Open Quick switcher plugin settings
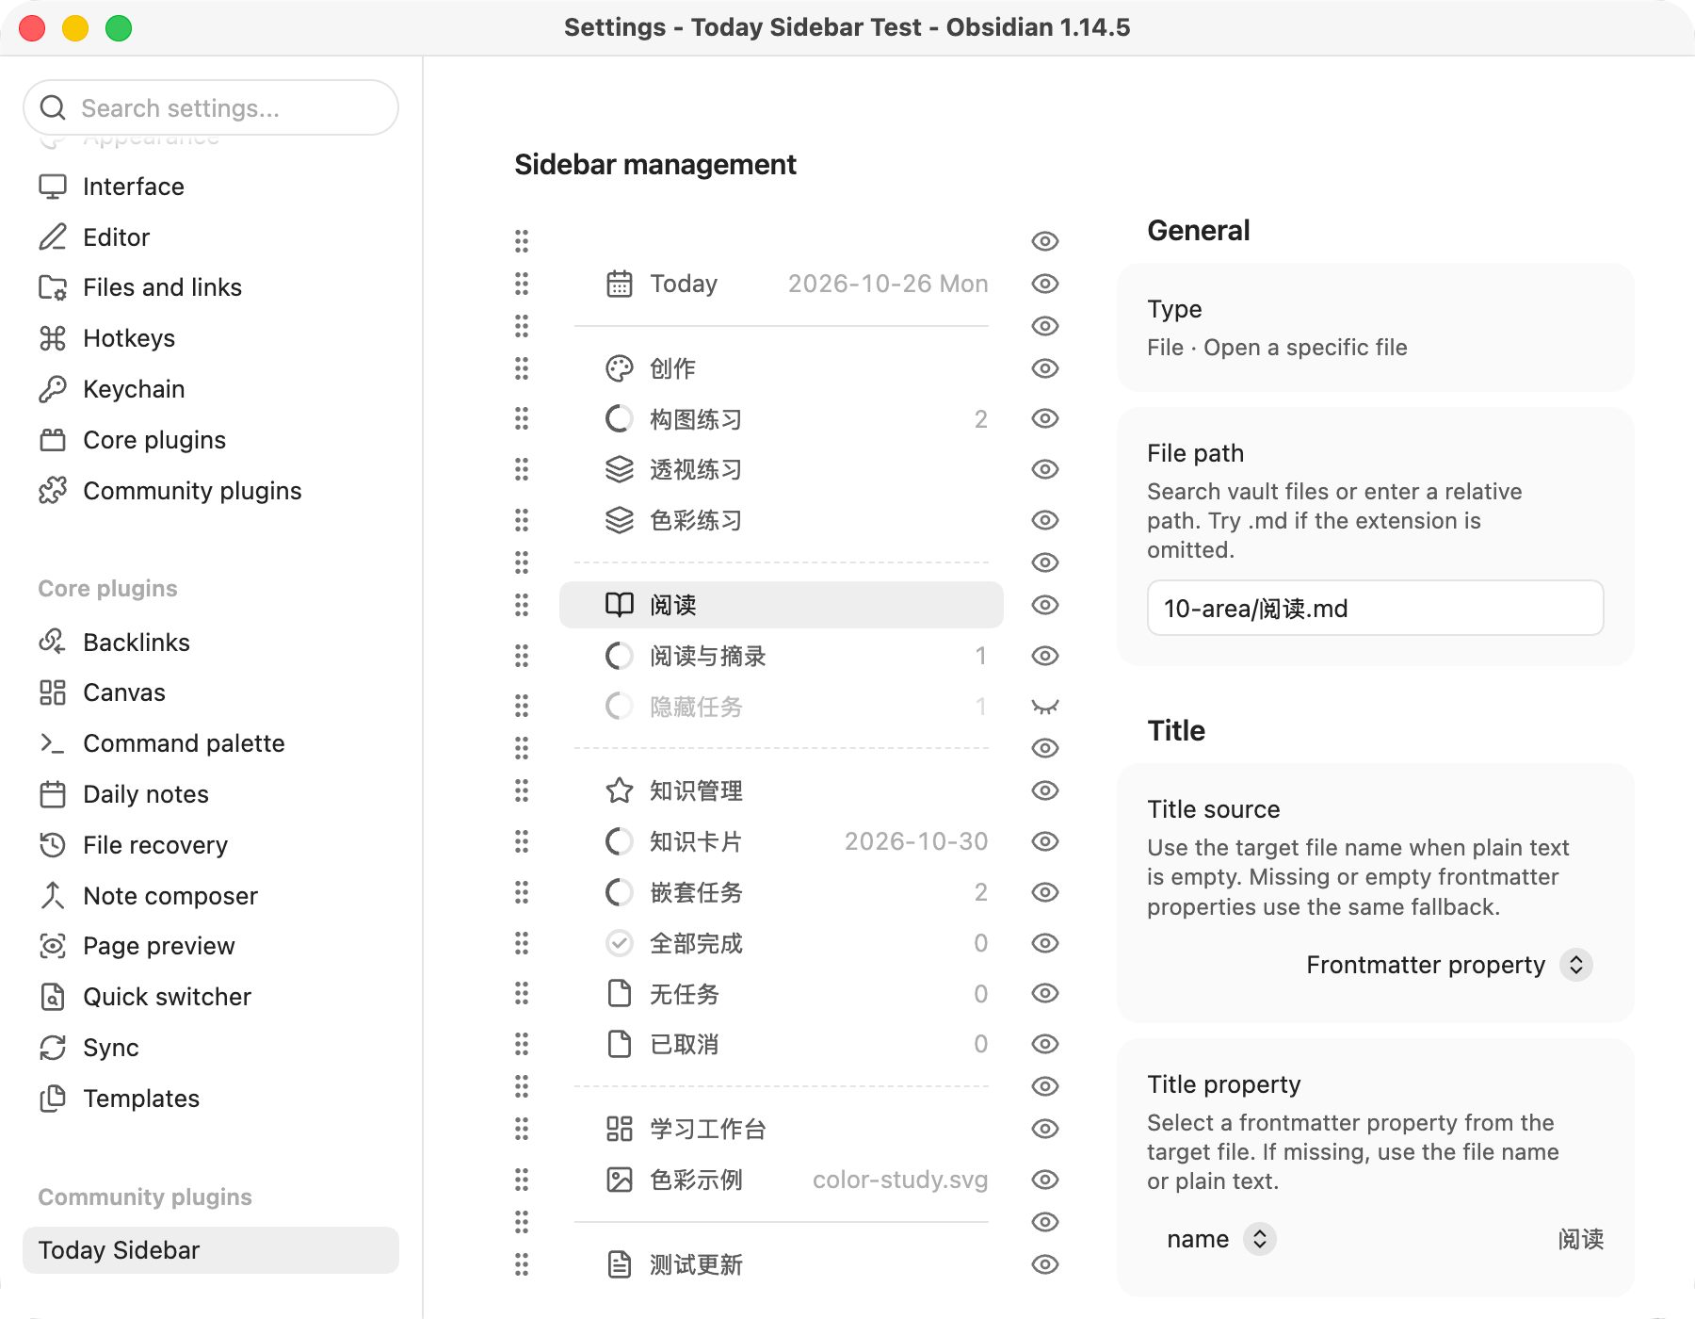Image resolution: width=1695 pixels, height=1319 pixels. coord(211,997)
